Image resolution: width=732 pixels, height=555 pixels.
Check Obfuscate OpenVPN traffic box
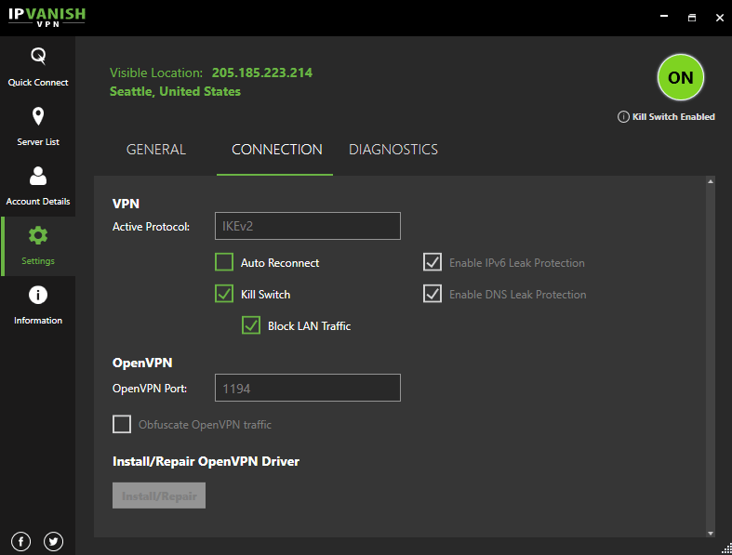click(122, 424)
